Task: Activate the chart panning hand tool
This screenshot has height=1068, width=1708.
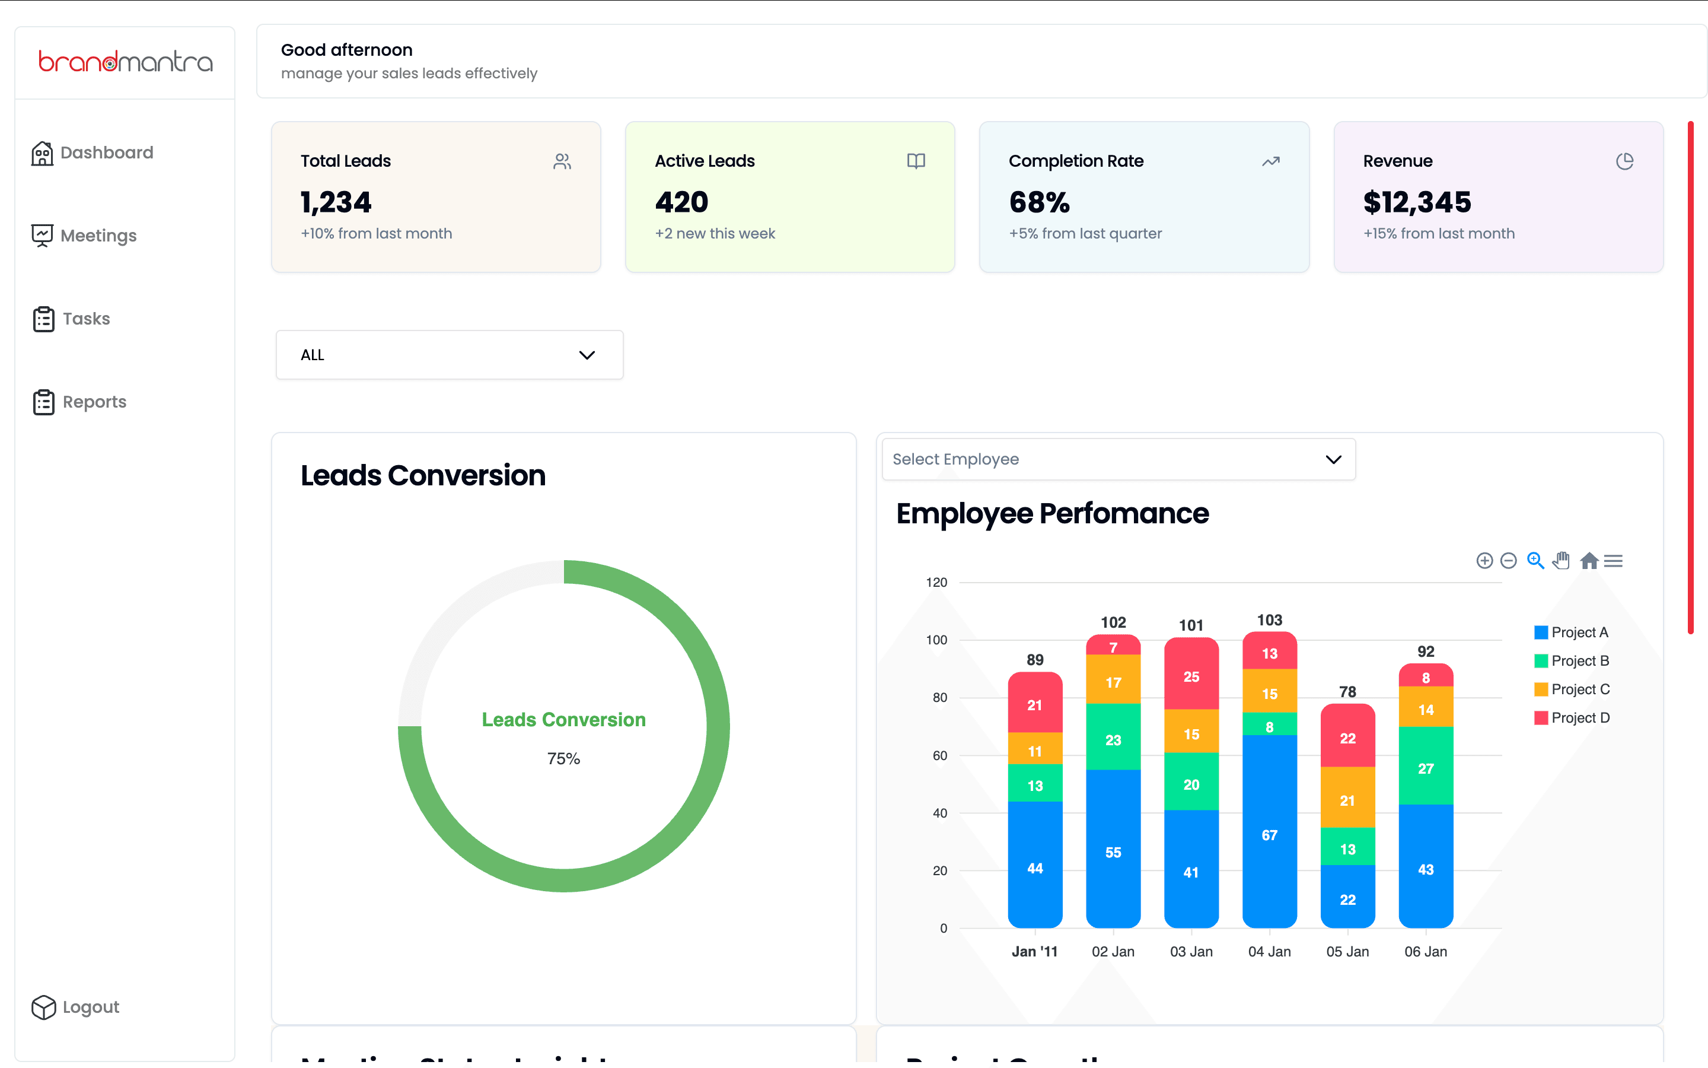Action: (1561, 561)
